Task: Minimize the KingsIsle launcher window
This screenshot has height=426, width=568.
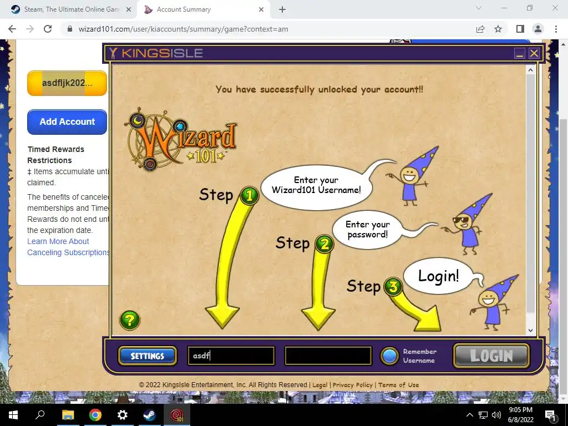Action: pyautogui.click(x=520, y=54)
